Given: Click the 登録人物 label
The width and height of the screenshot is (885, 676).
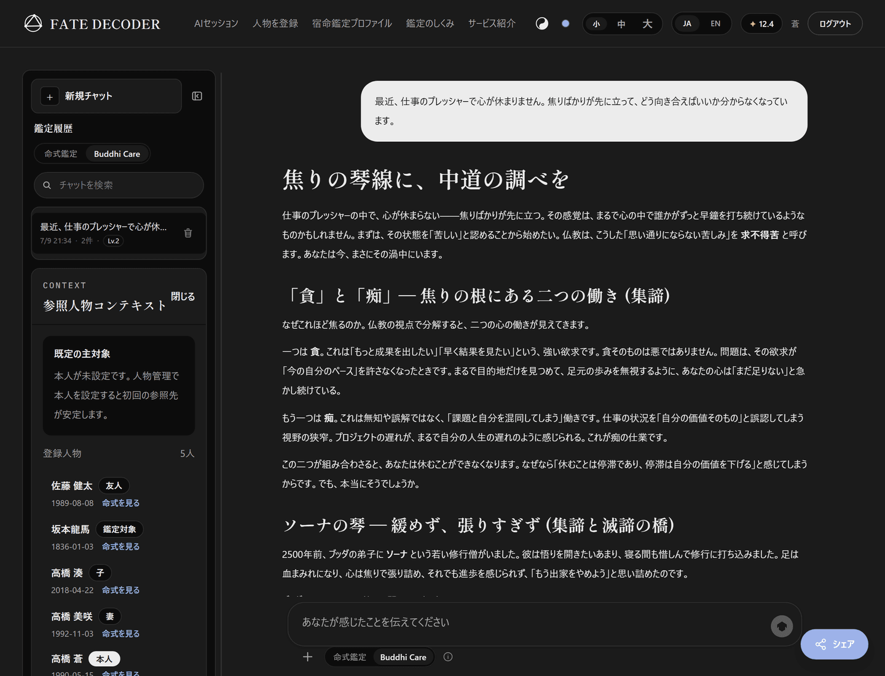Looking at the screenshot, I should click(62, 454).
